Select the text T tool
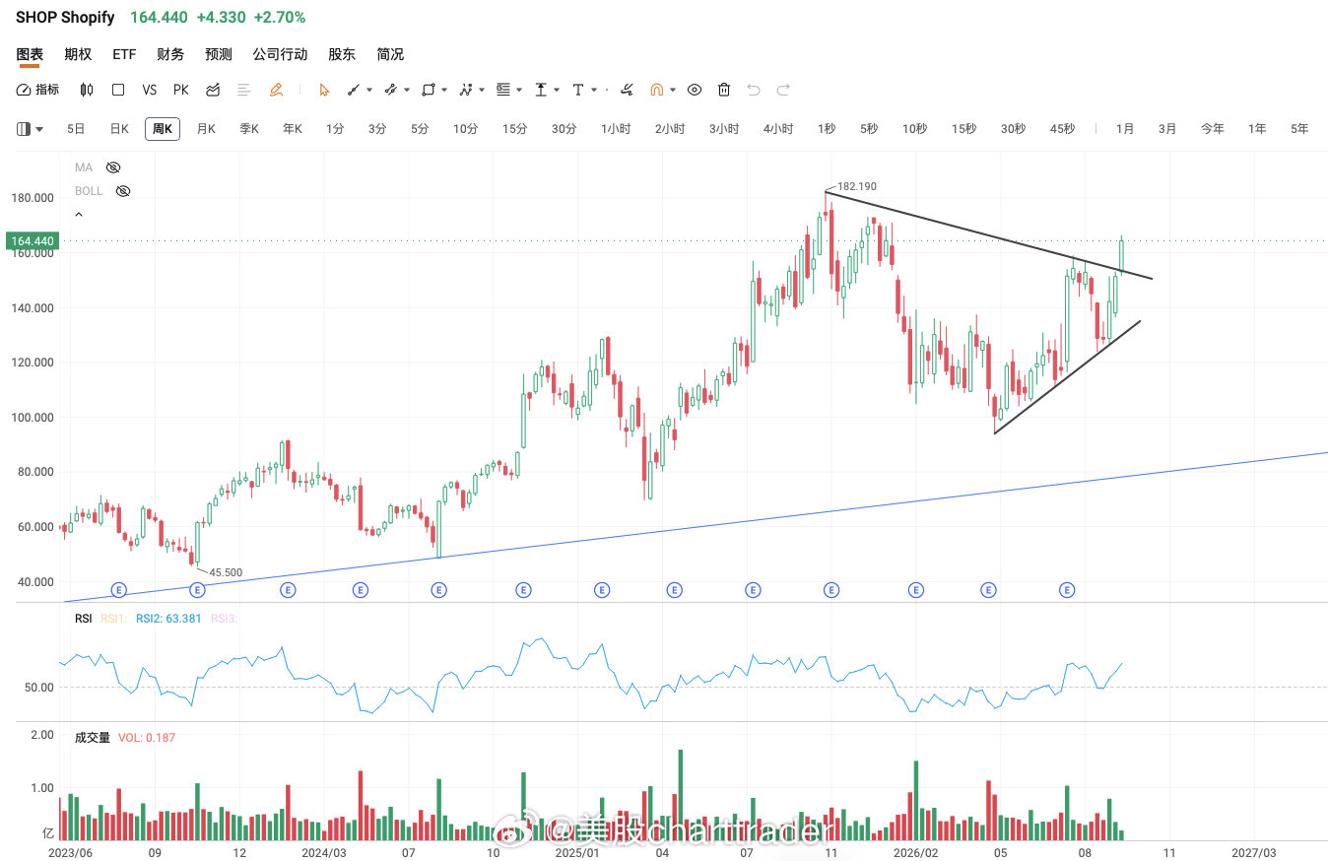 [x=578, y=90]
